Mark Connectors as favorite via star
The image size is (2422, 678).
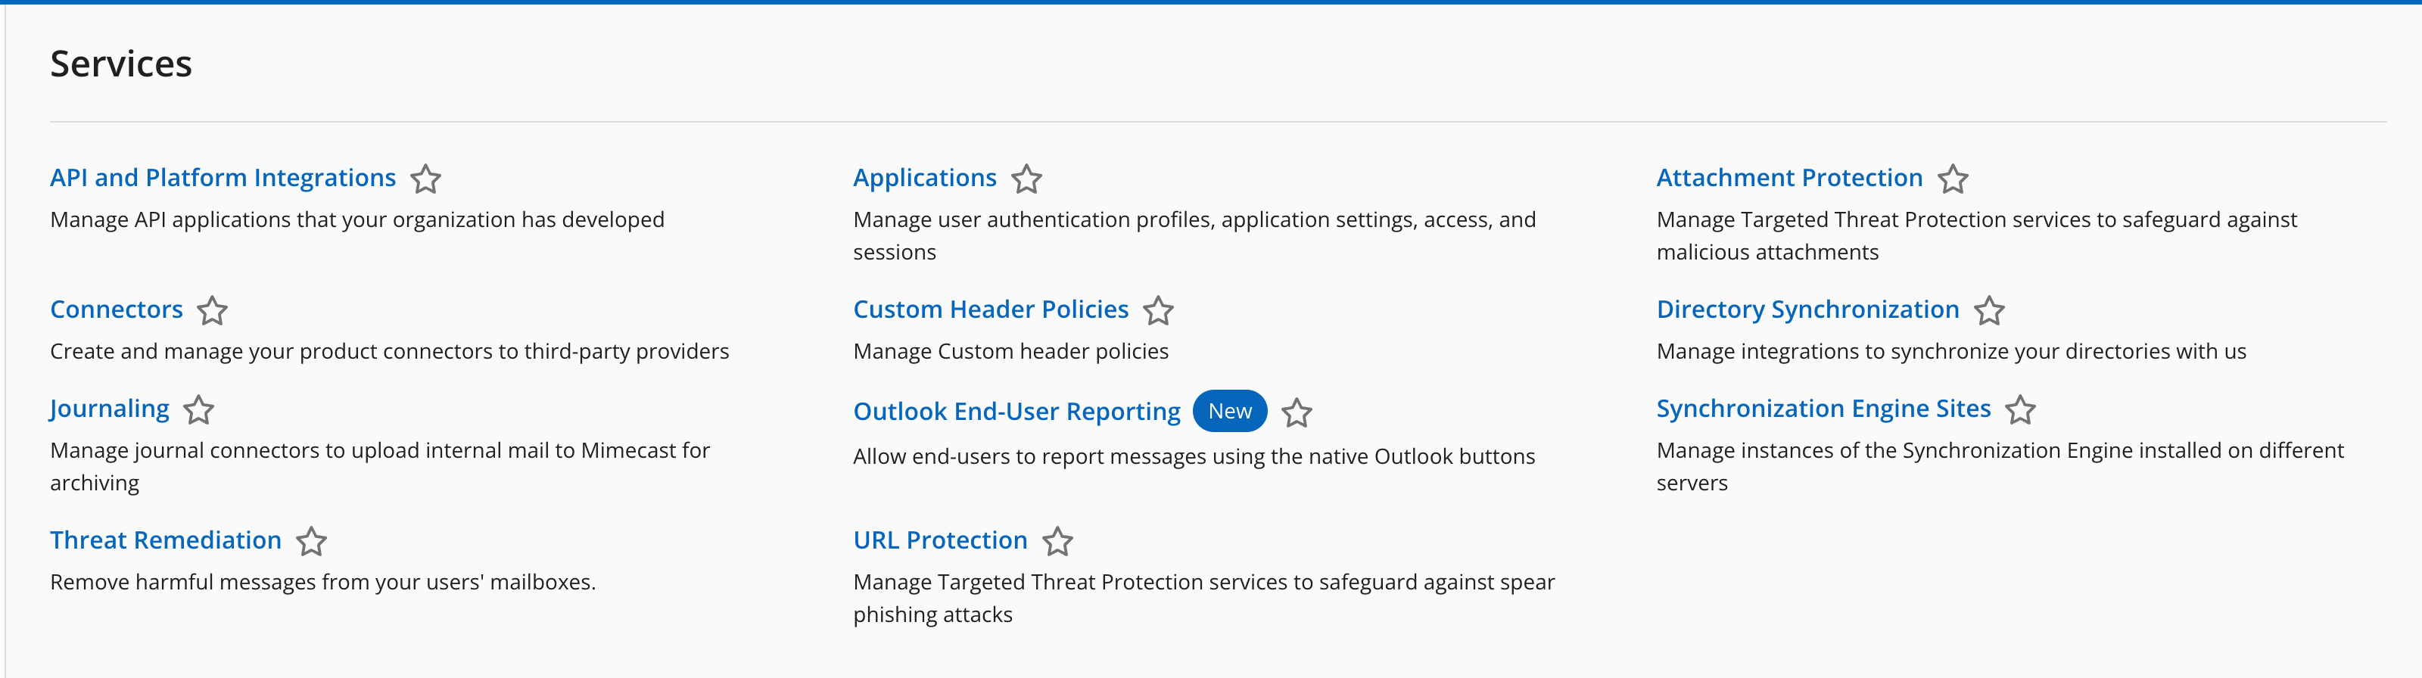point(213,310)
